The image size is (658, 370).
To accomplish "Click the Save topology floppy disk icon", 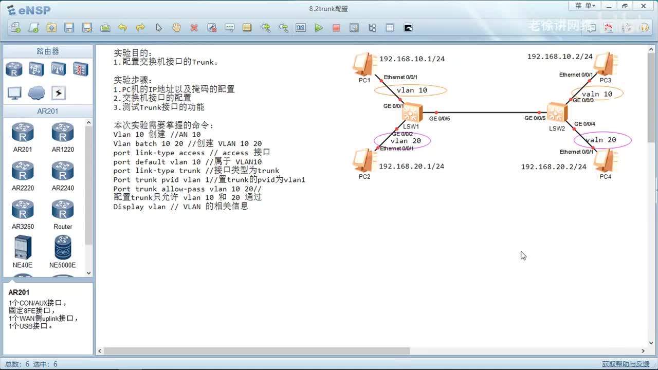I will pos(69,28).
